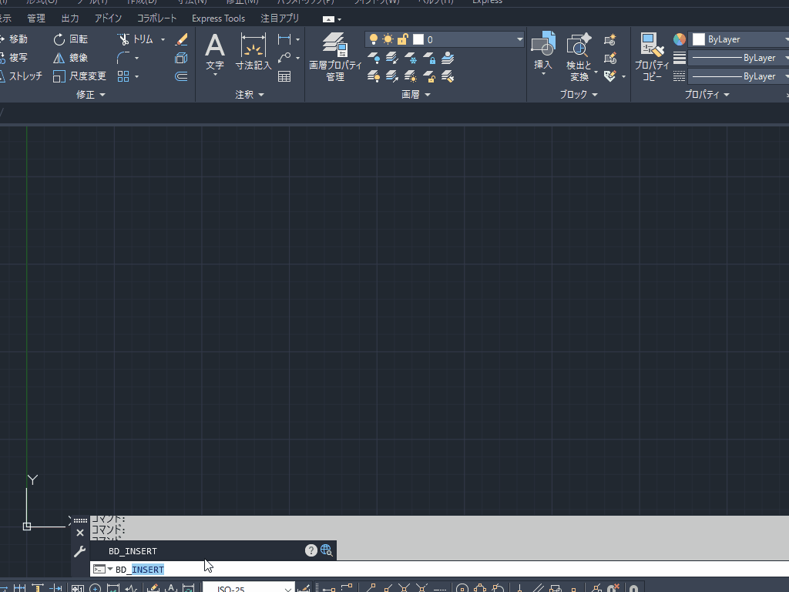The image size is (789, 592).
Task: Close the command line window
Action: point(80,533)
